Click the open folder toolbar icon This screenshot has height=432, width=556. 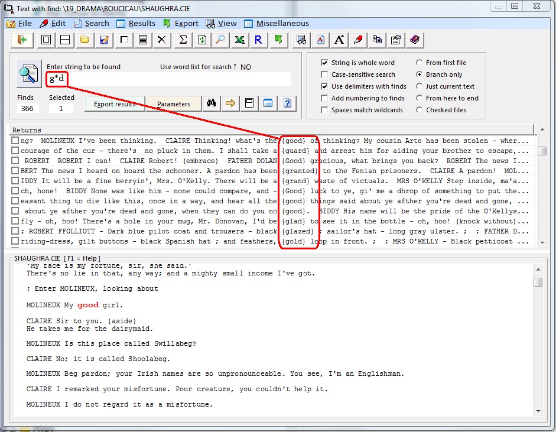(84, 40)
